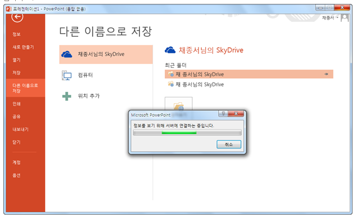Image resolution: width=357 pixels, height=218 pixels.
Task: Choose 저장 from the sidebar
Action: (x=16, y=72)
